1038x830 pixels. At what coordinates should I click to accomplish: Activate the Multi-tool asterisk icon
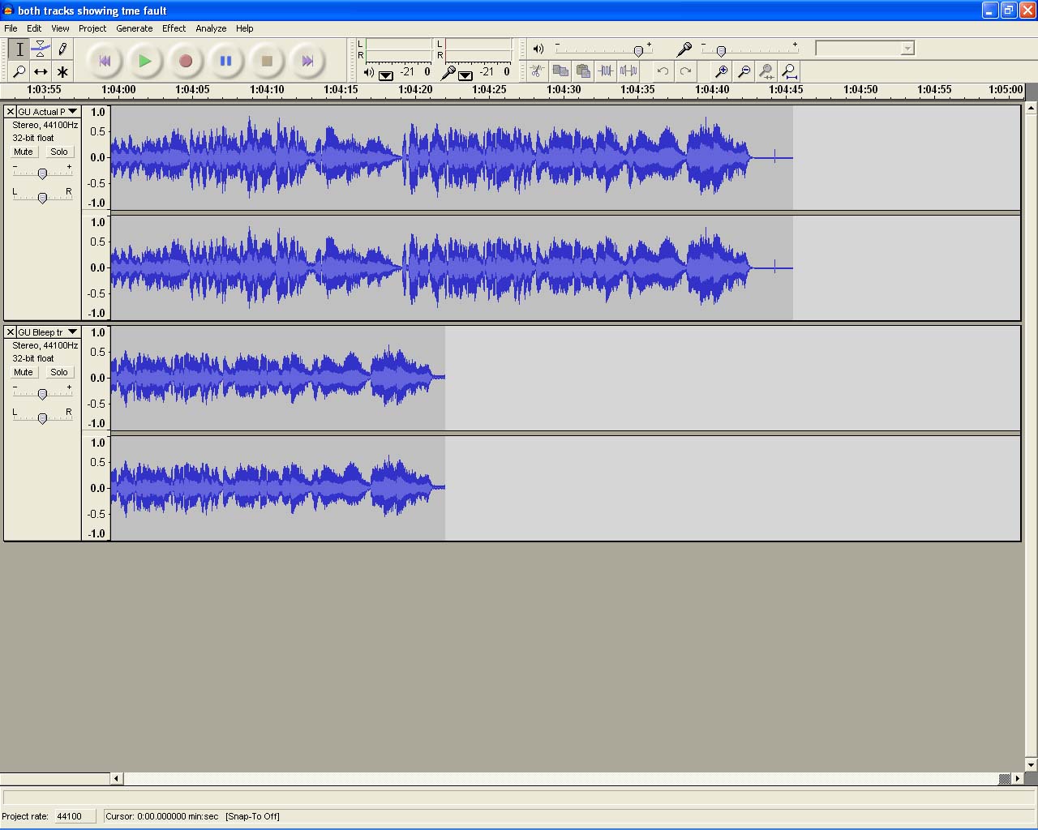(x=62, y=71)
